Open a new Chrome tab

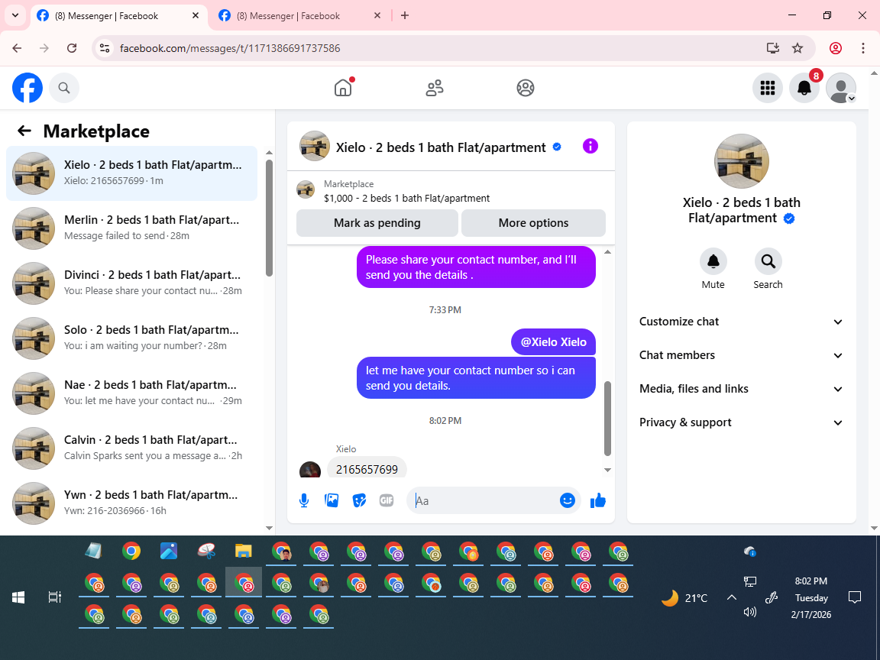(x=405, y=16)
